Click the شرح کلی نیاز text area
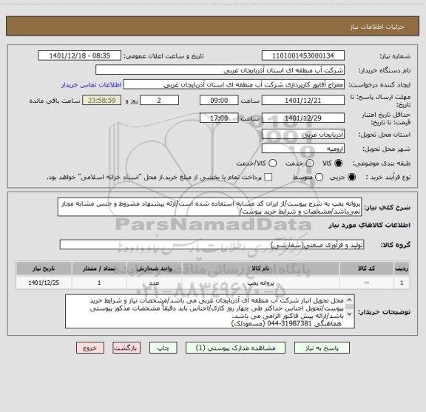426x412 pixels. click(209, 207)
